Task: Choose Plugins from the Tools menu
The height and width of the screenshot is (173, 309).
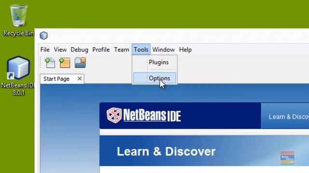Action: pos(154,62)
